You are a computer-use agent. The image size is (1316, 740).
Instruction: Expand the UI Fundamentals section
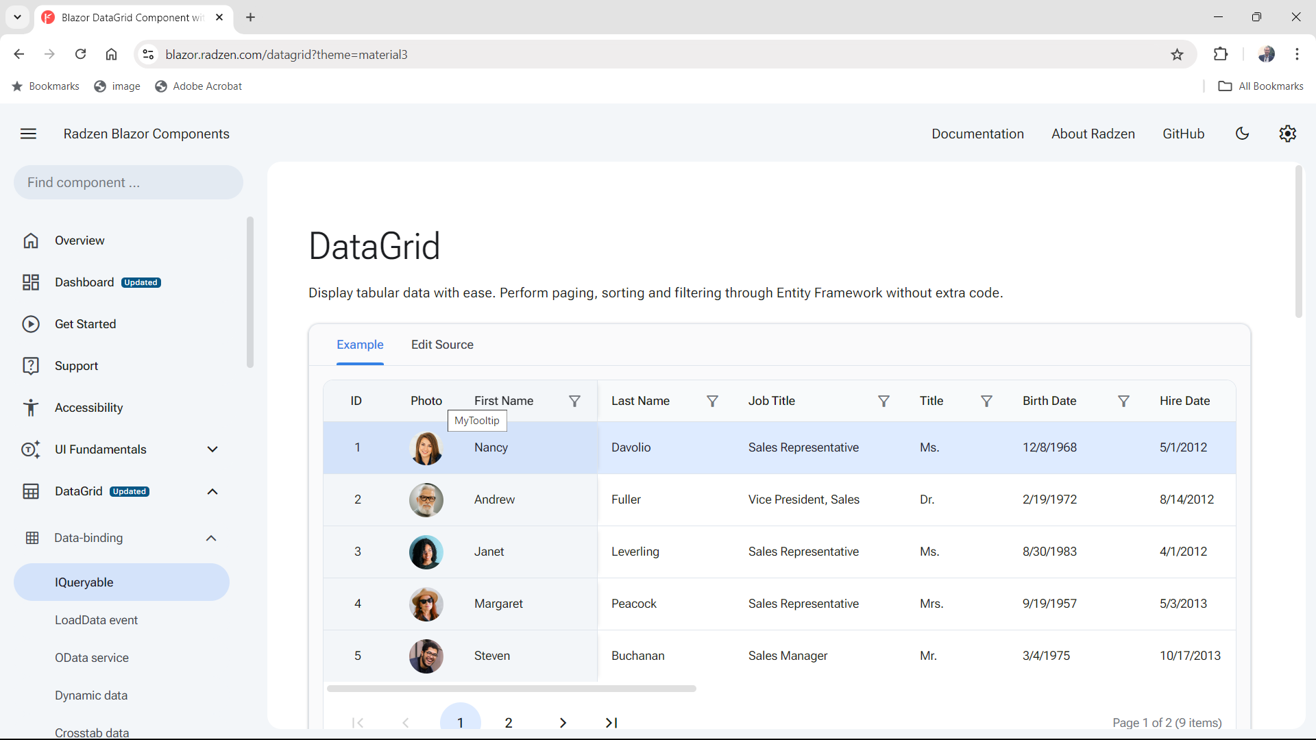(212, 449)
